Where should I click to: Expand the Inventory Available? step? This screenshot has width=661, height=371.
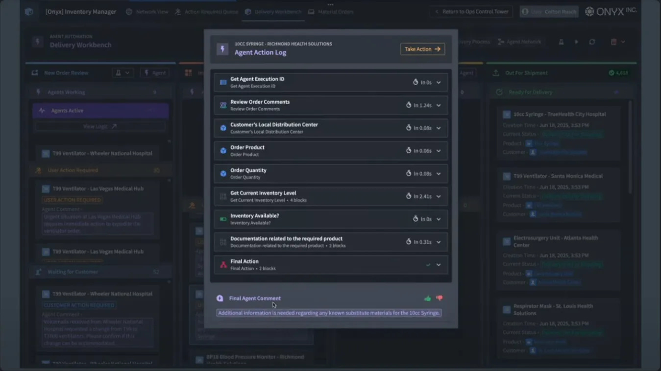[439, 219]
